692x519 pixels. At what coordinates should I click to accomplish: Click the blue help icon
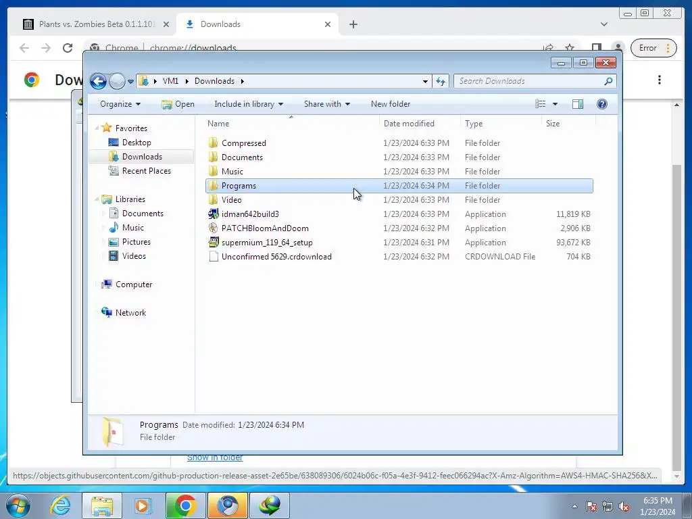point(602,104)
